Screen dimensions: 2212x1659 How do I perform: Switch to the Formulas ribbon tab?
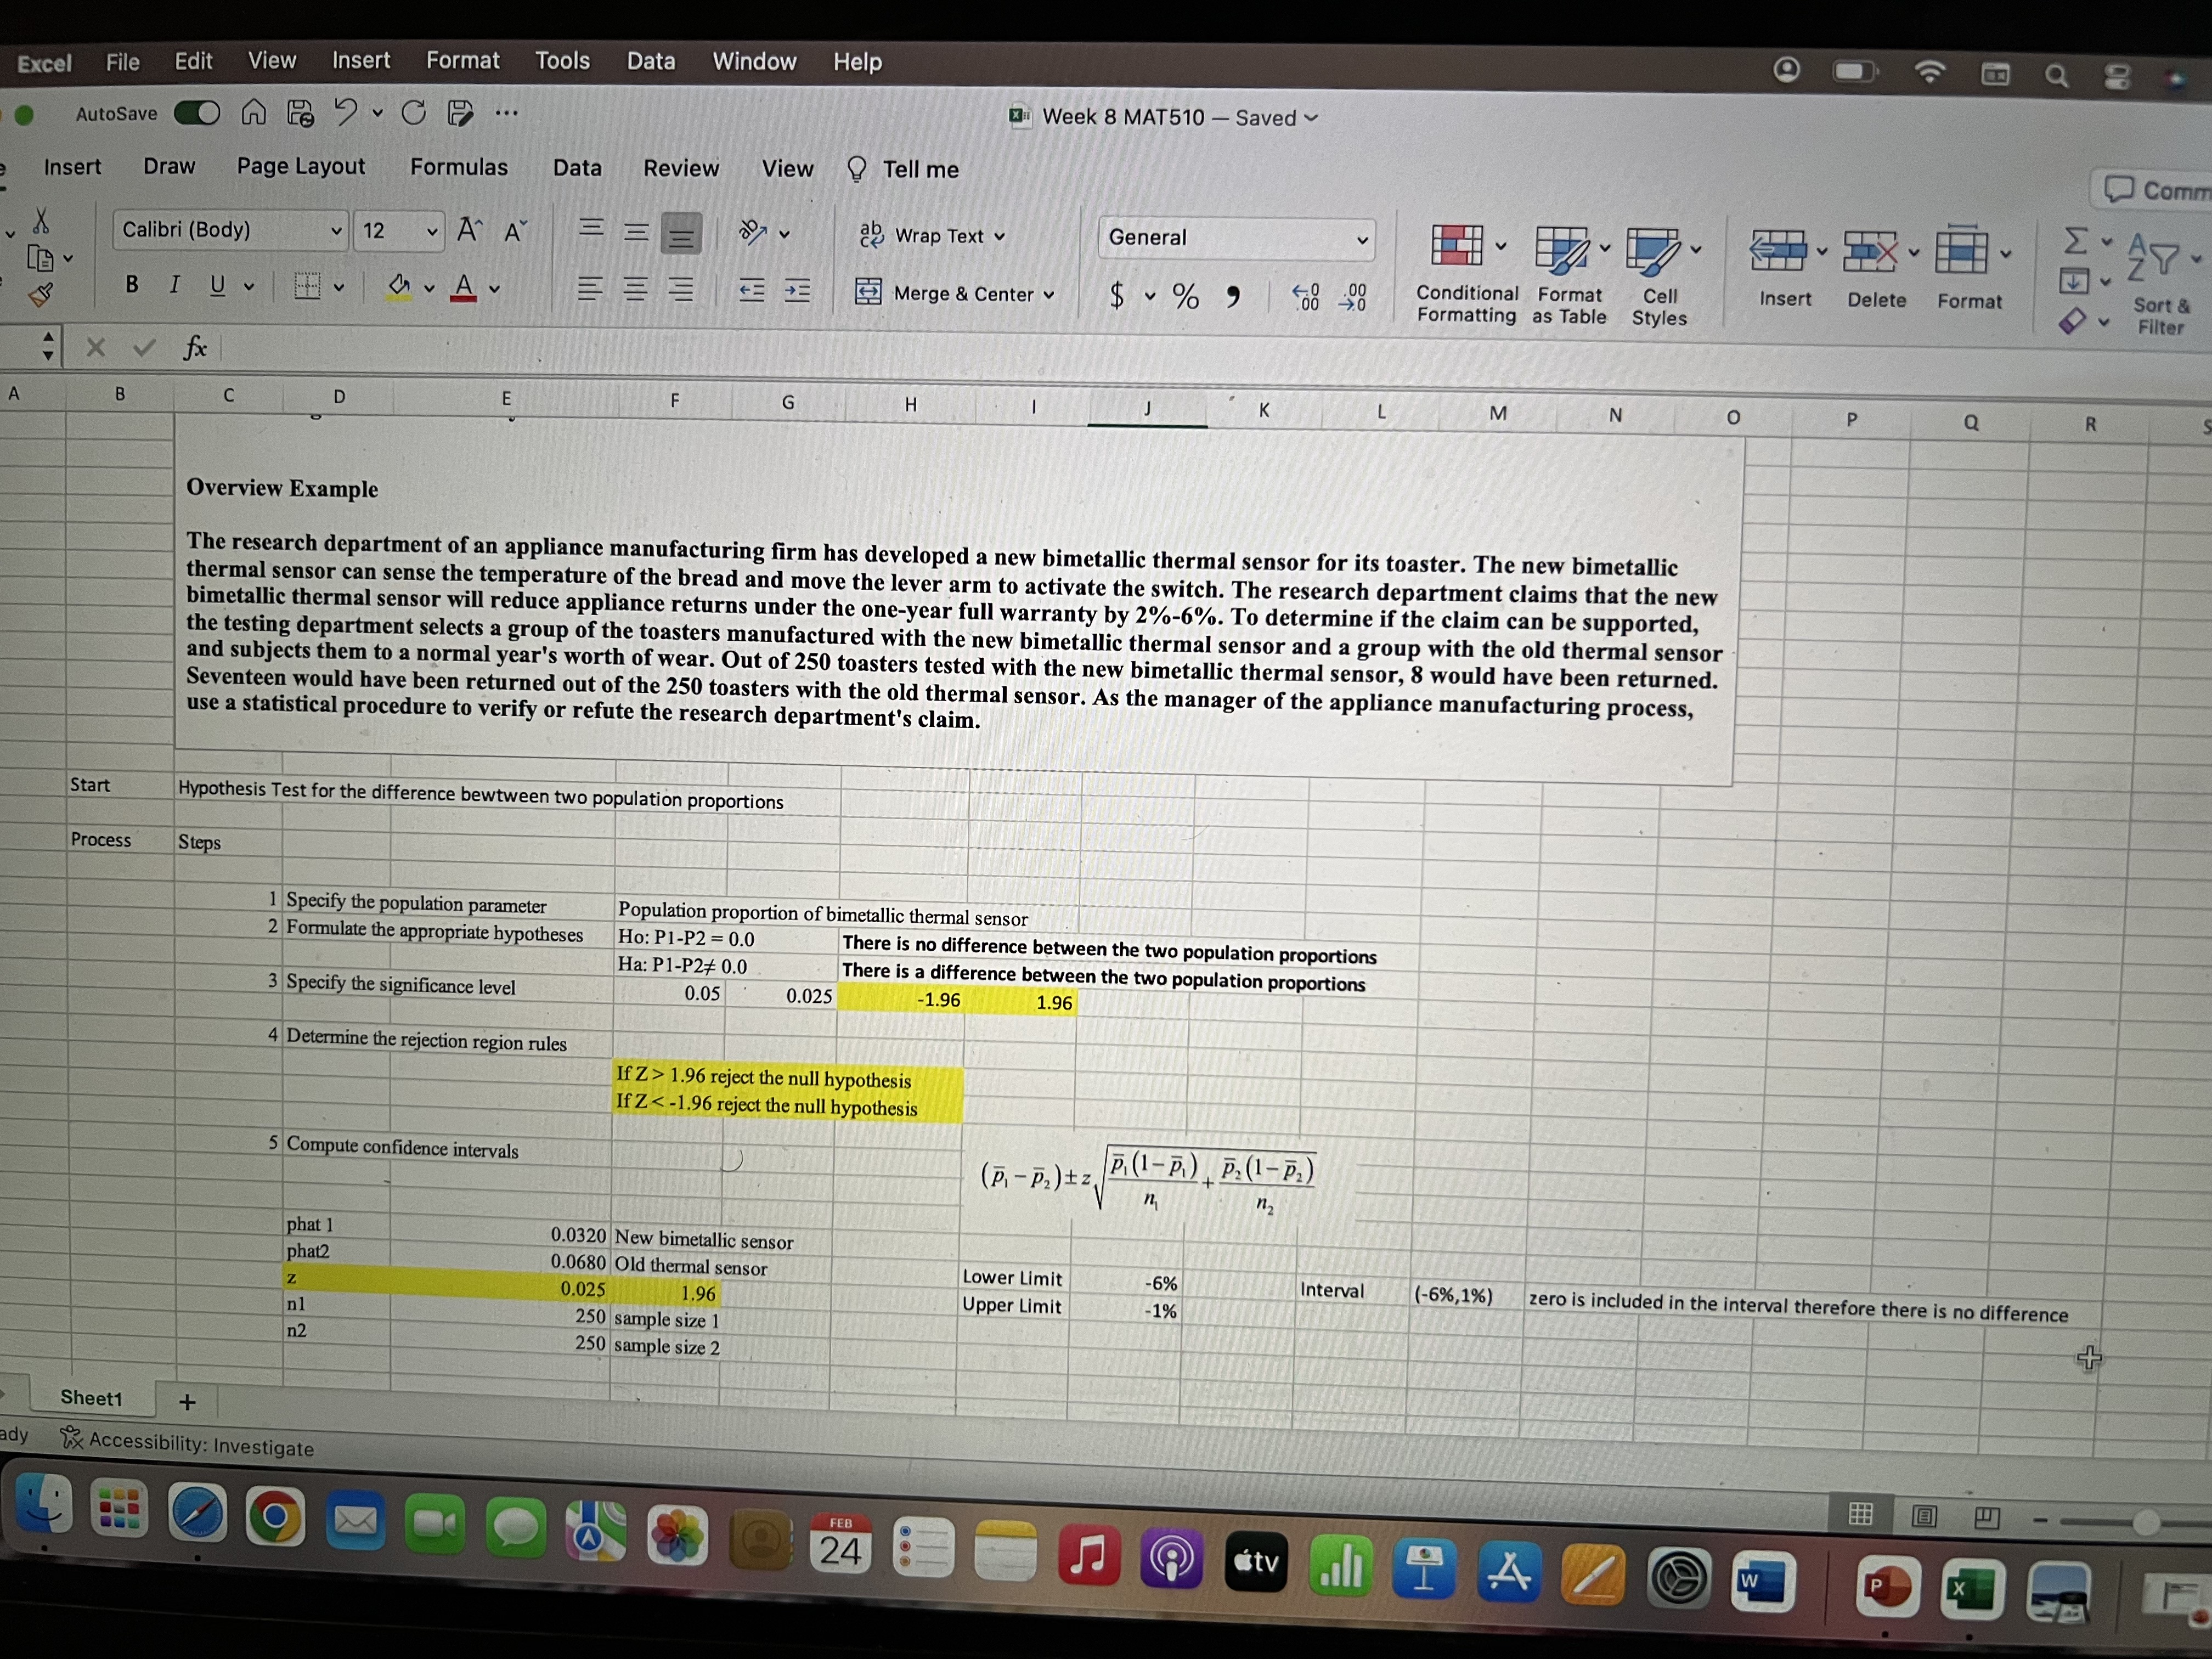[x=459, y=167]
